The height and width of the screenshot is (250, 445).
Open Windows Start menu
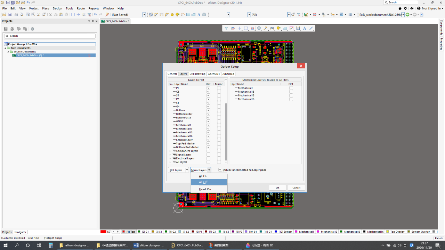click(6, 245)
